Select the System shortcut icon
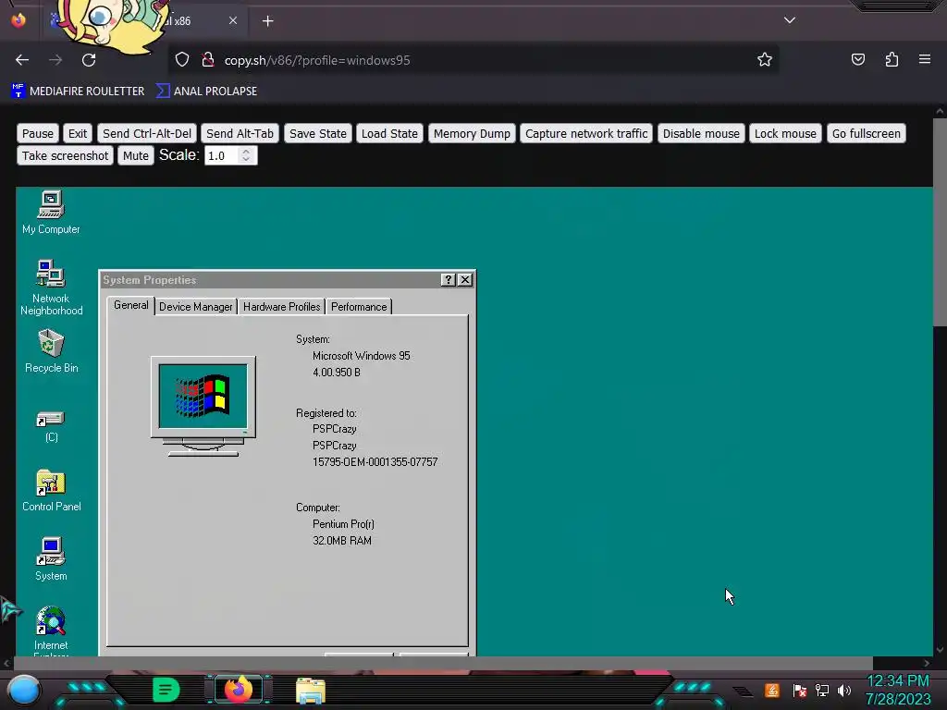The image size is (947, 710). pyautogui.click(x=51, y=559)
